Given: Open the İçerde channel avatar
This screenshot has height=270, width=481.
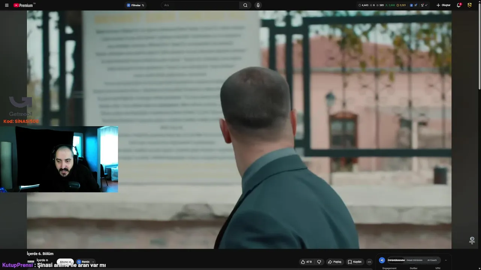Looking at the screenshot, I should pos(31,261).
